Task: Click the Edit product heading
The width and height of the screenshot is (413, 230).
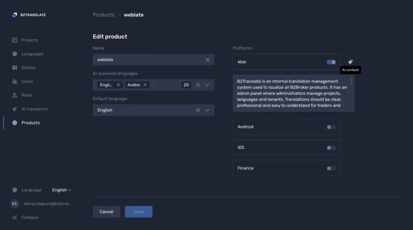Action: tap(110, 37)
